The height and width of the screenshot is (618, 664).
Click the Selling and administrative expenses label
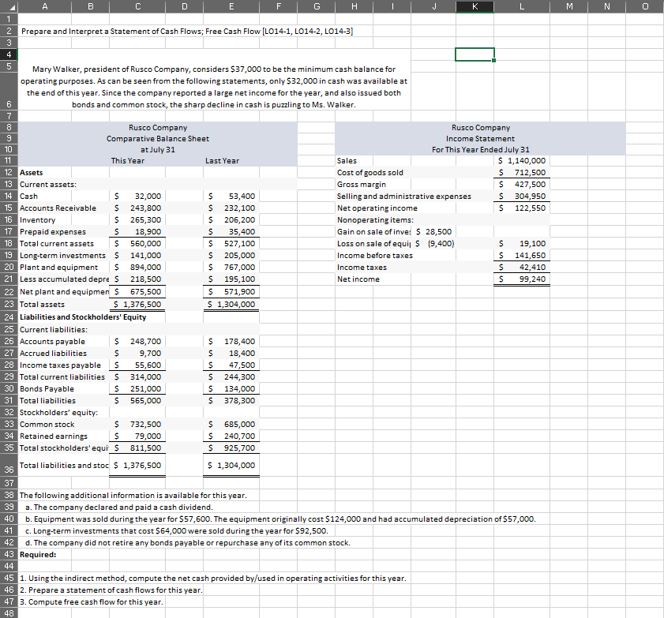point(403,196)
